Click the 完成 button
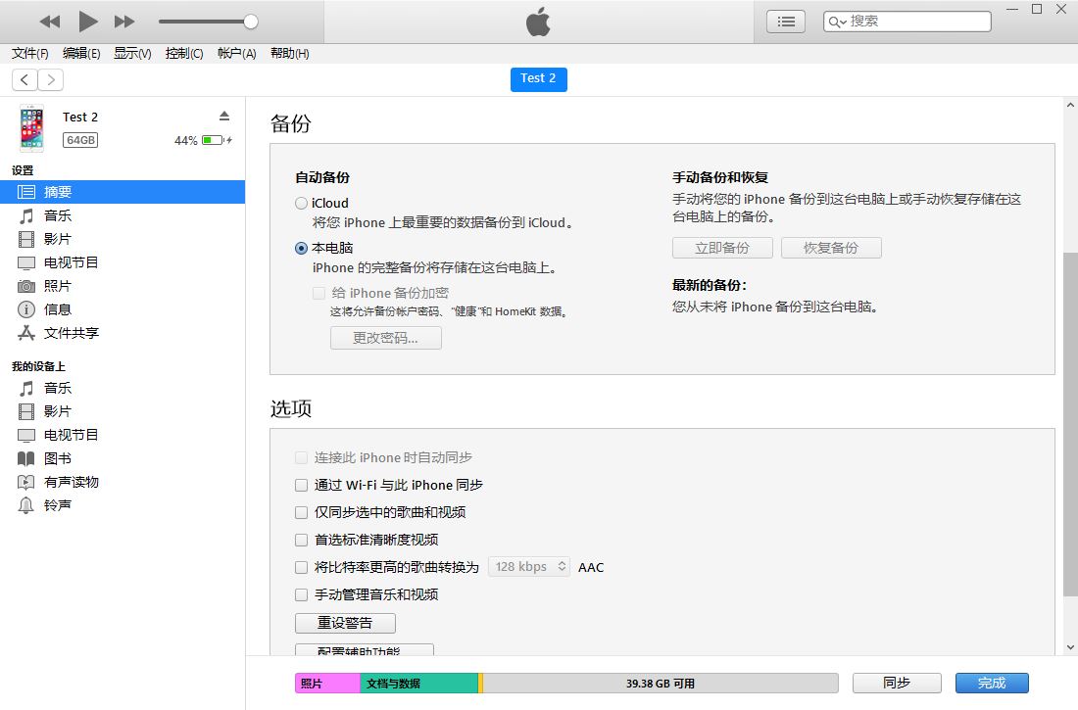Screen dimensions: 1078x710 click(992, 684)
